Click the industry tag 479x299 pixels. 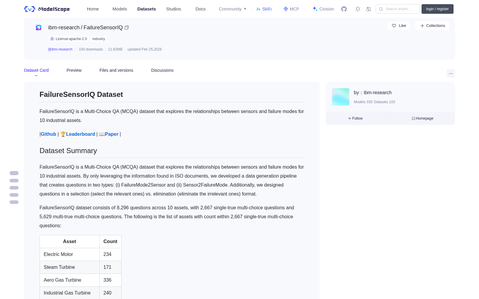(99, 39)
